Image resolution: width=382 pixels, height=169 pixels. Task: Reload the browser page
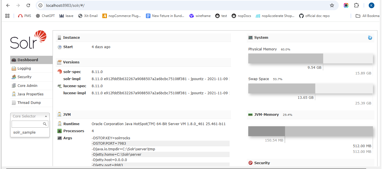[28, 5]
